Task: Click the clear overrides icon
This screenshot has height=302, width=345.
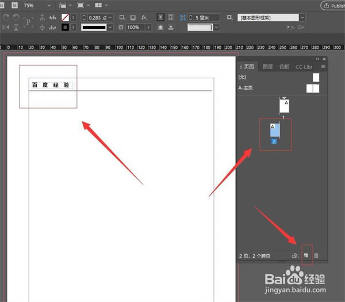Action: pos(290,28)
